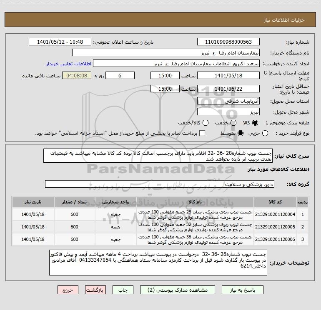Screen dimensions: 321x310
Task: Click the announcement date field 1401/05/12 - 10:48
Action: (x=60, y=42)
